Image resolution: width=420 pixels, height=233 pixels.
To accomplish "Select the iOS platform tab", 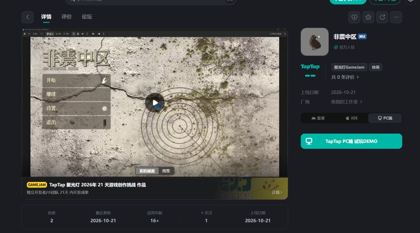I will click(x=352, y=118).
